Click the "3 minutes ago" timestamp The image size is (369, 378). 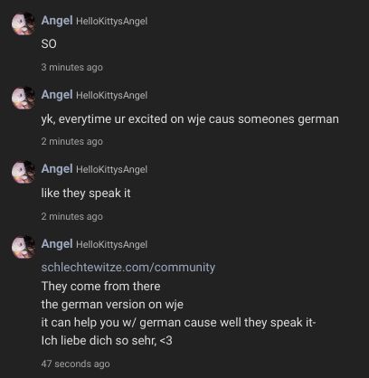coord(71,67)
